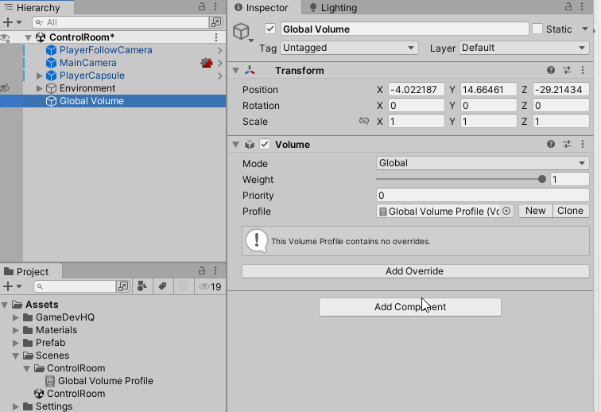Select the Project panel tab
The height and width of the screenshot is (412, 601).
(x=31, y=271)
